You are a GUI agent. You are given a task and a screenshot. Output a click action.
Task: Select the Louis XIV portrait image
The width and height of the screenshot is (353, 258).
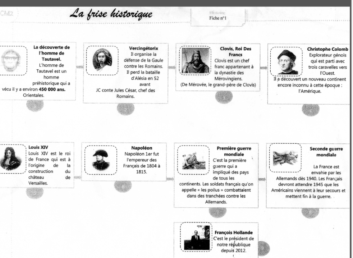click(x=9, y=160)
